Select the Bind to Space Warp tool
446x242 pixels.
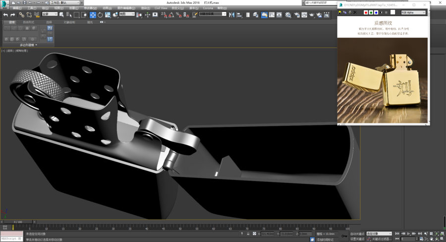37,15
